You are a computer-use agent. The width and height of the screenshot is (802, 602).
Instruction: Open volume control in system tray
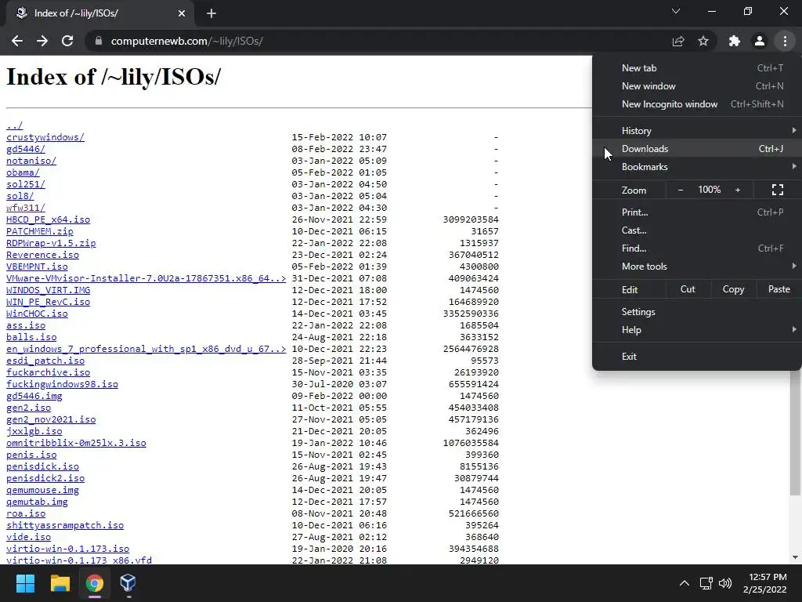tap(725, 583)
